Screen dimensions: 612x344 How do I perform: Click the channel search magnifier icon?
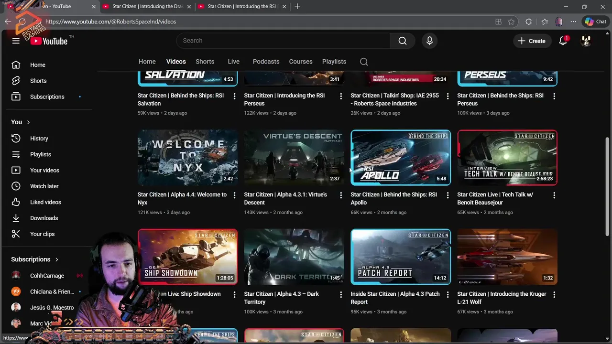tap(364, 62)
